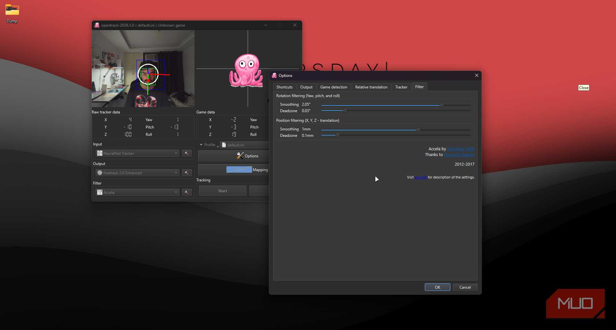Start tracking with the Start button
Image resolution: width=616 pixels, height=330 pixels.
tap(222, 191)
